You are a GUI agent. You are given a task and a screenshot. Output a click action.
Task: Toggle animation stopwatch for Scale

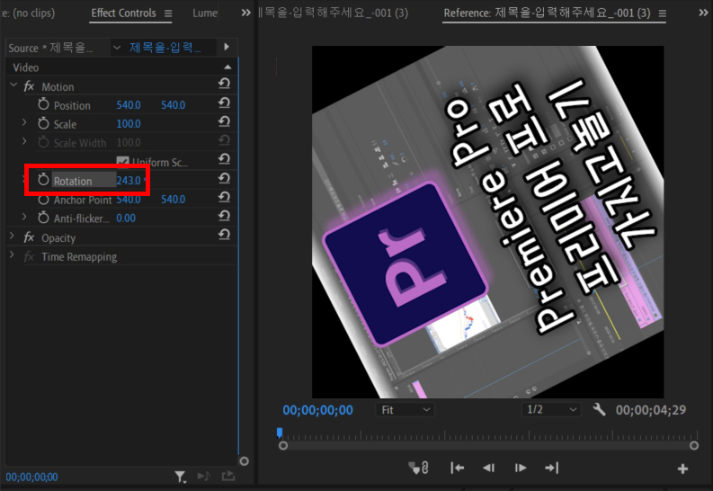click(43, 123)
